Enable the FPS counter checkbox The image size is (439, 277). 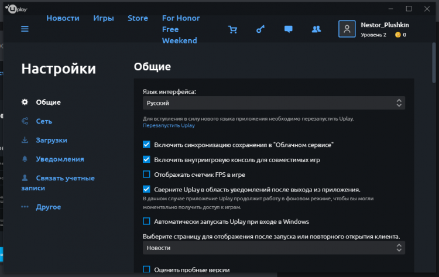tap(146, 175)
